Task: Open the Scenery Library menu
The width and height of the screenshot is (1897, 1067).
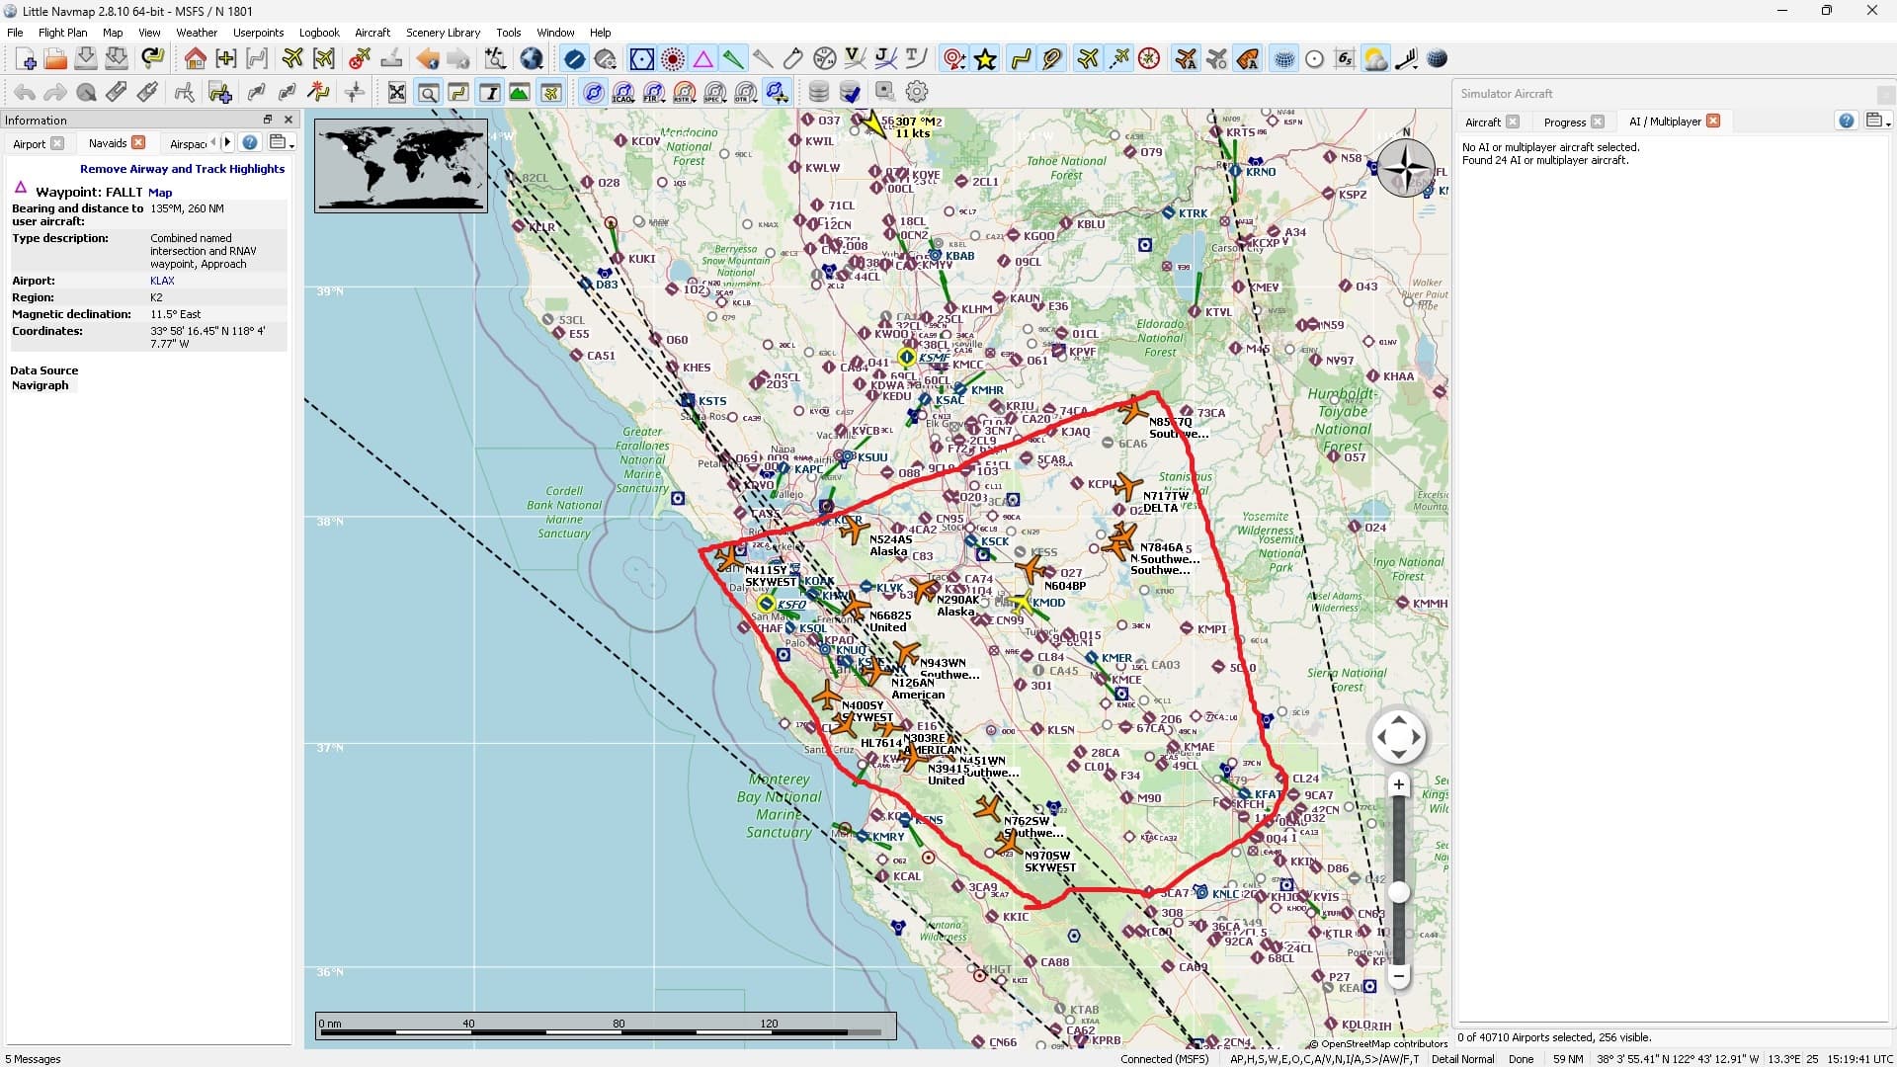Action: (443, 33)
